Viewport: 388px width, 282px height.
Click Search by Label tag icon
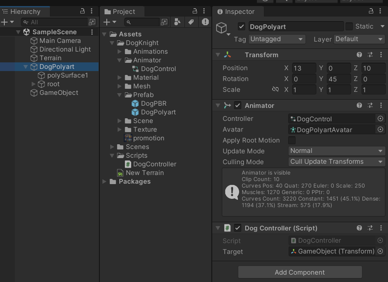191,22
